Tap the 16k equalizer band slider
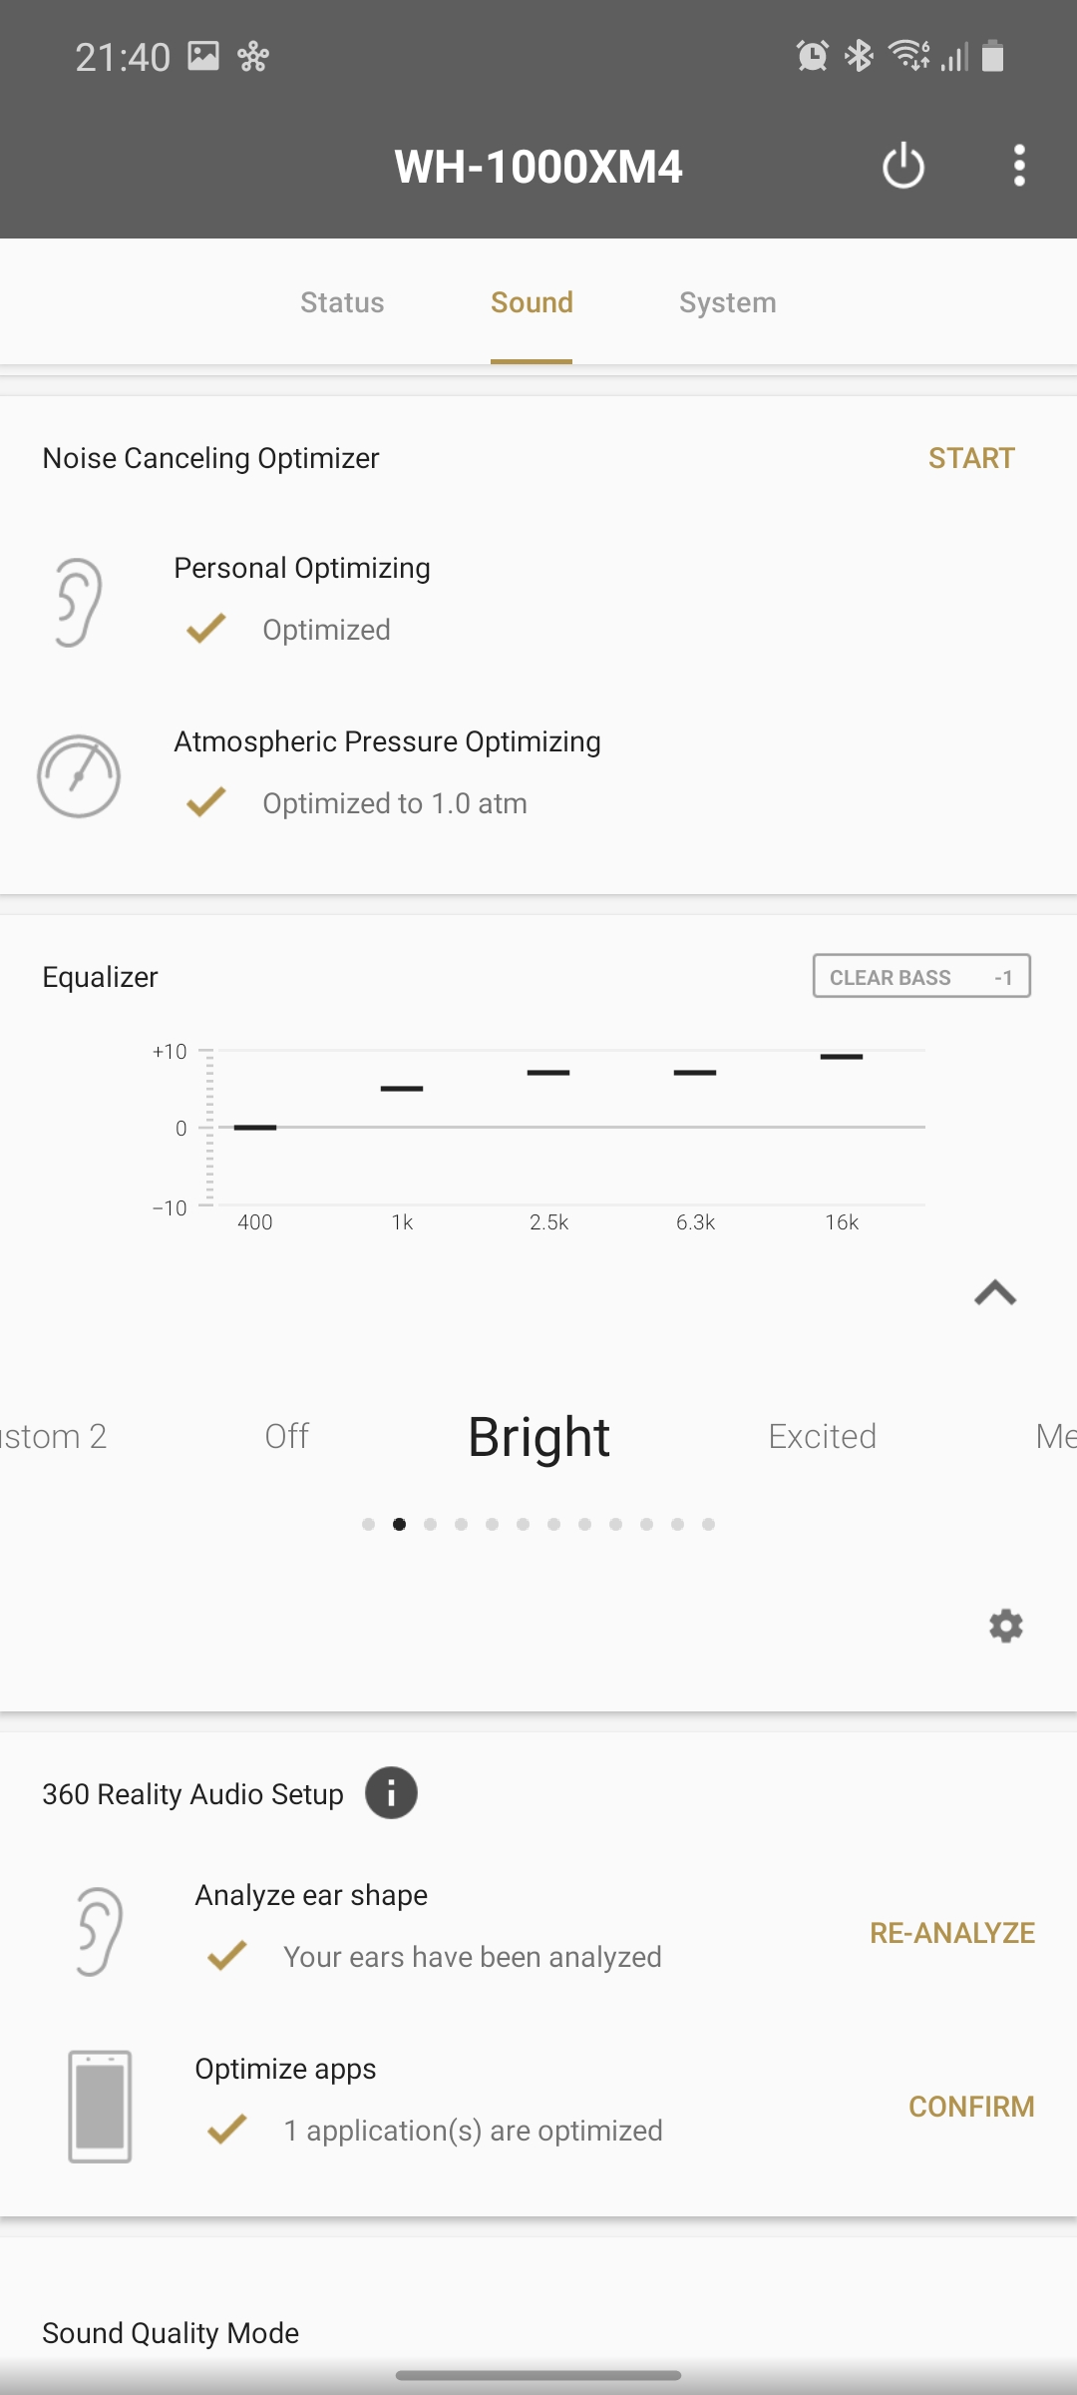The image size is (1077, 2395). [x=842, y=1057]
